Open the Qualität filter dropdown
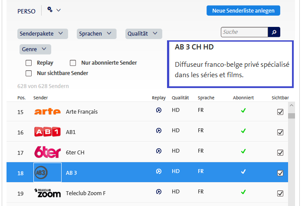The height and width of the screenshot is (206, 305). coord(144,33)
